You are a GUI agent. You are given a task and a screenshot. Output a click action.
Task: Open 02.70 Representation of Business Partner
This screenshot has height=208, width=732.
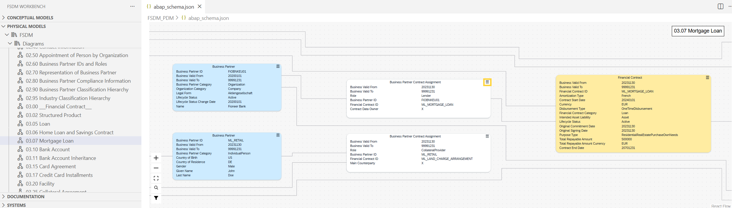[71, 72]
